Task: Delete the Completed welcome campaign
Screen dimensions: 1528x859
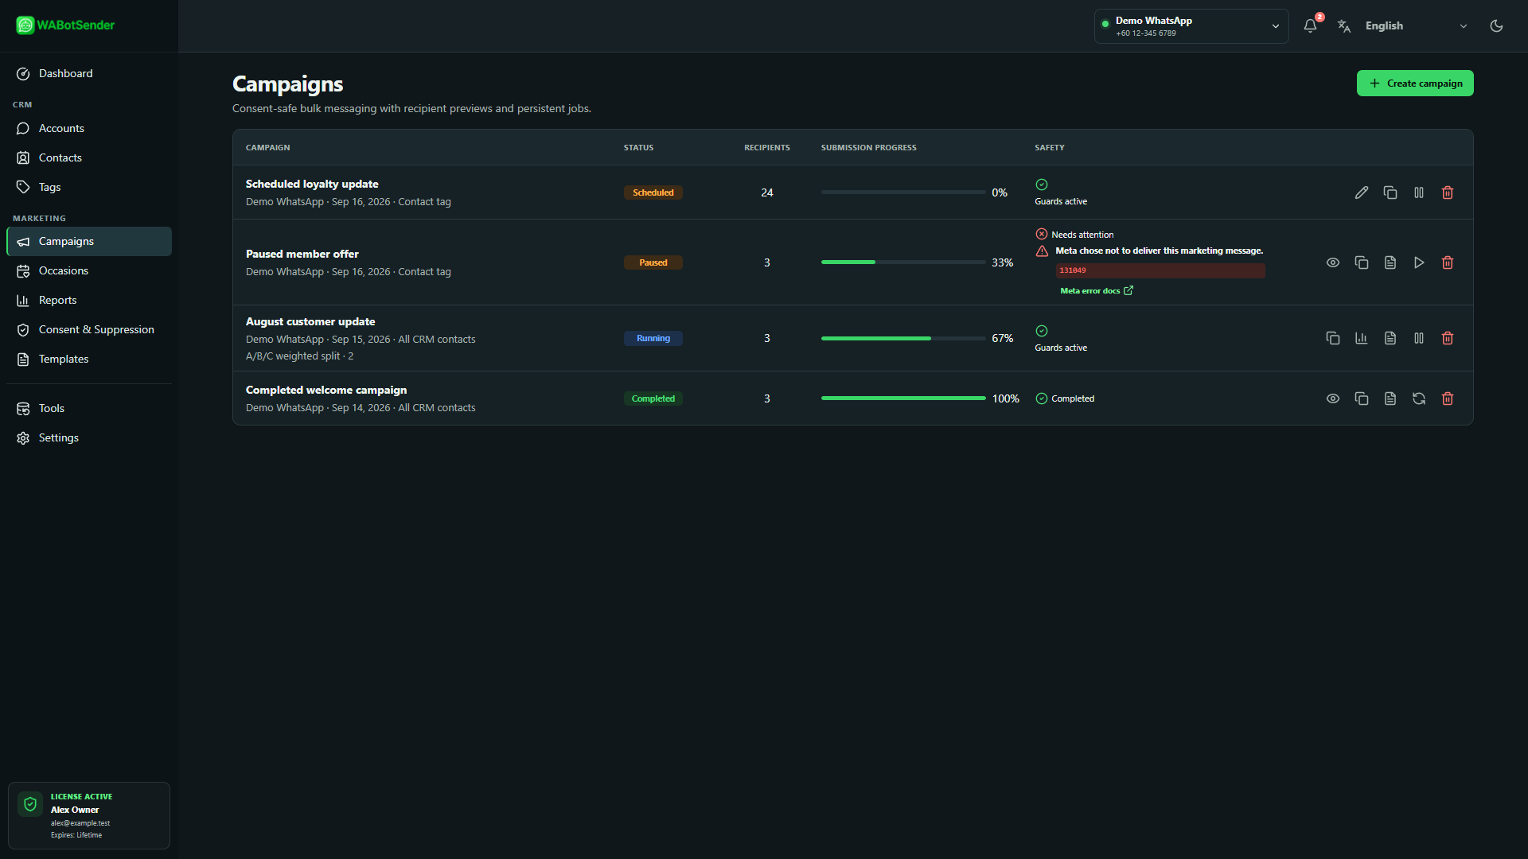Action: tap(1448, 398)
